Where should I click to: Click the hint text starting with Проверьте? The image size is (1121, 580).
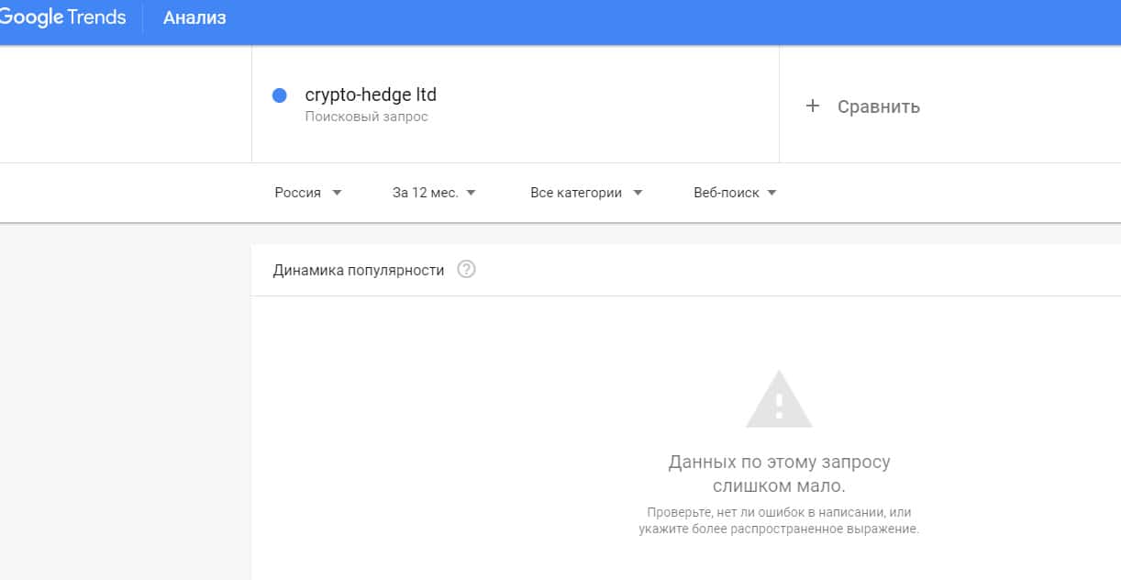pyautogui.click(x=779, y=520)
